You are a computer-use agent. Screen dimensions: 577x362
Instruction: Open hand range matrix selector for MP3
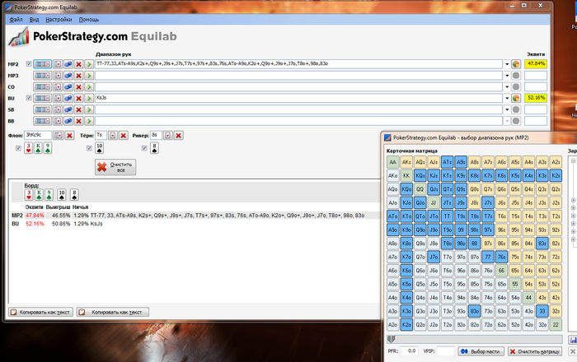pos(42,75)
